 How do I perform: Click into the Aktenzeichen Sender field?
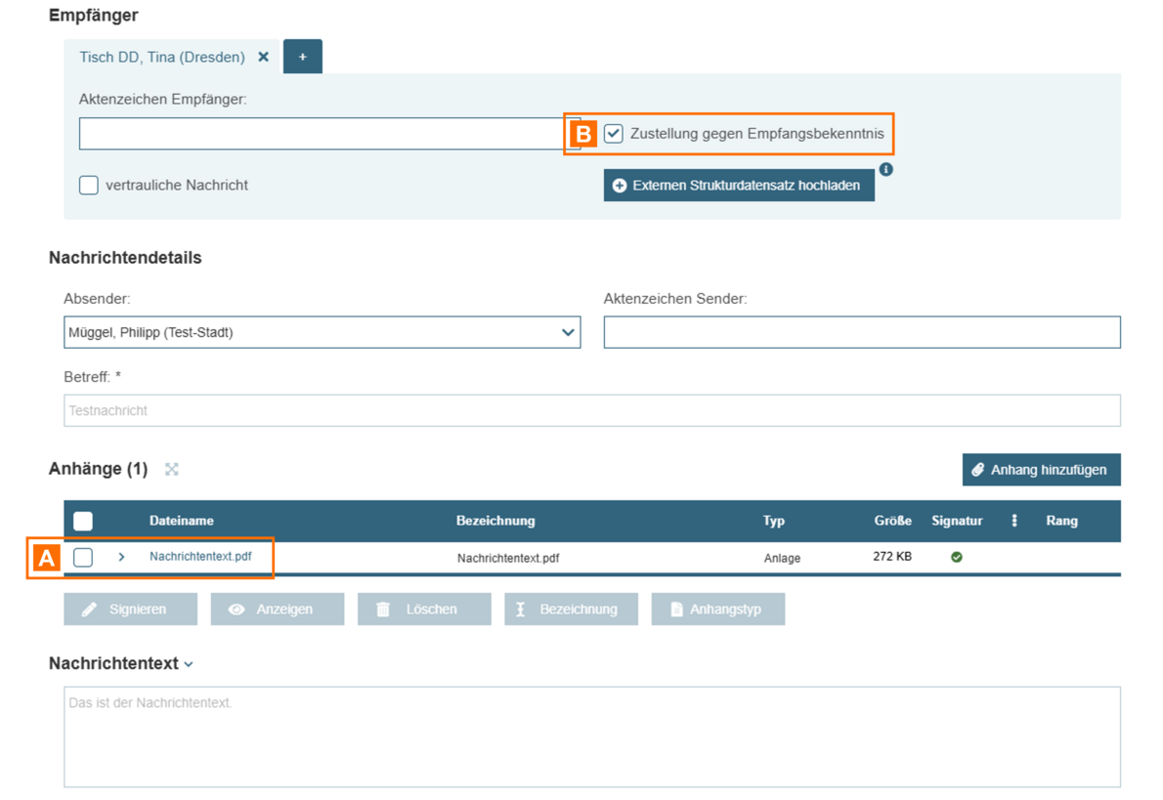861,332
